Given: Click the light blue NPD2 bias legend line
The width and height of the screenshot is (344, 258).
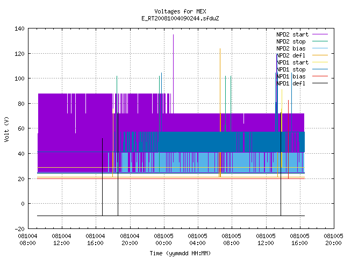Looking at the screenshot, I should pyautogui.click(x=320, y=48).
